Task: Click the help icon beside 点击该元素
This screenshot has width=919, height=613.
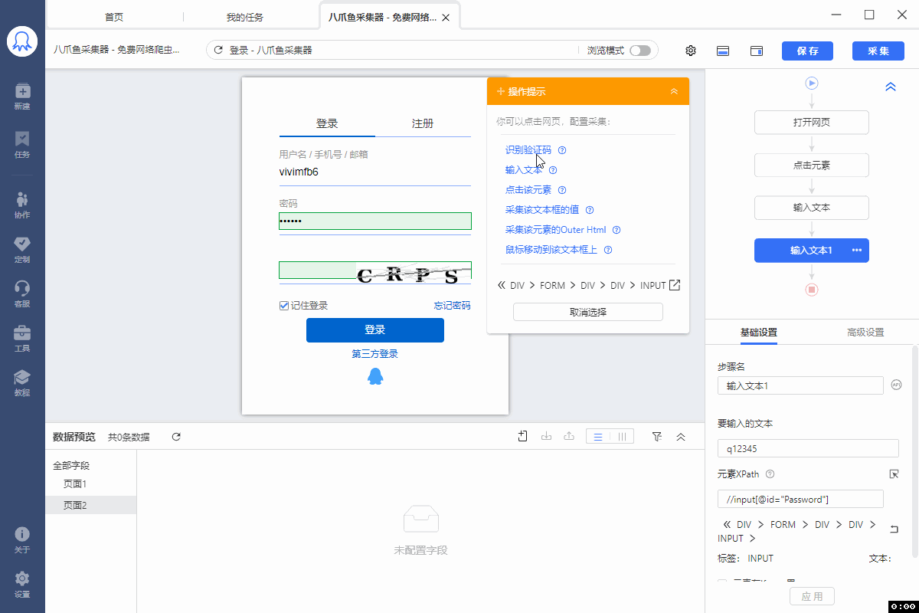Action: [562, 190]
